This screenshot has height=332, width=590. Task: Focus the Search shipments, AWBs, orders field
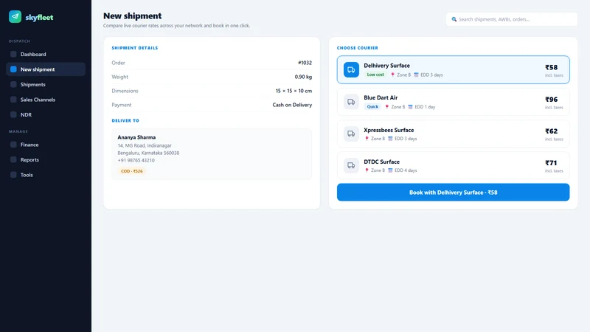[511, 19]
